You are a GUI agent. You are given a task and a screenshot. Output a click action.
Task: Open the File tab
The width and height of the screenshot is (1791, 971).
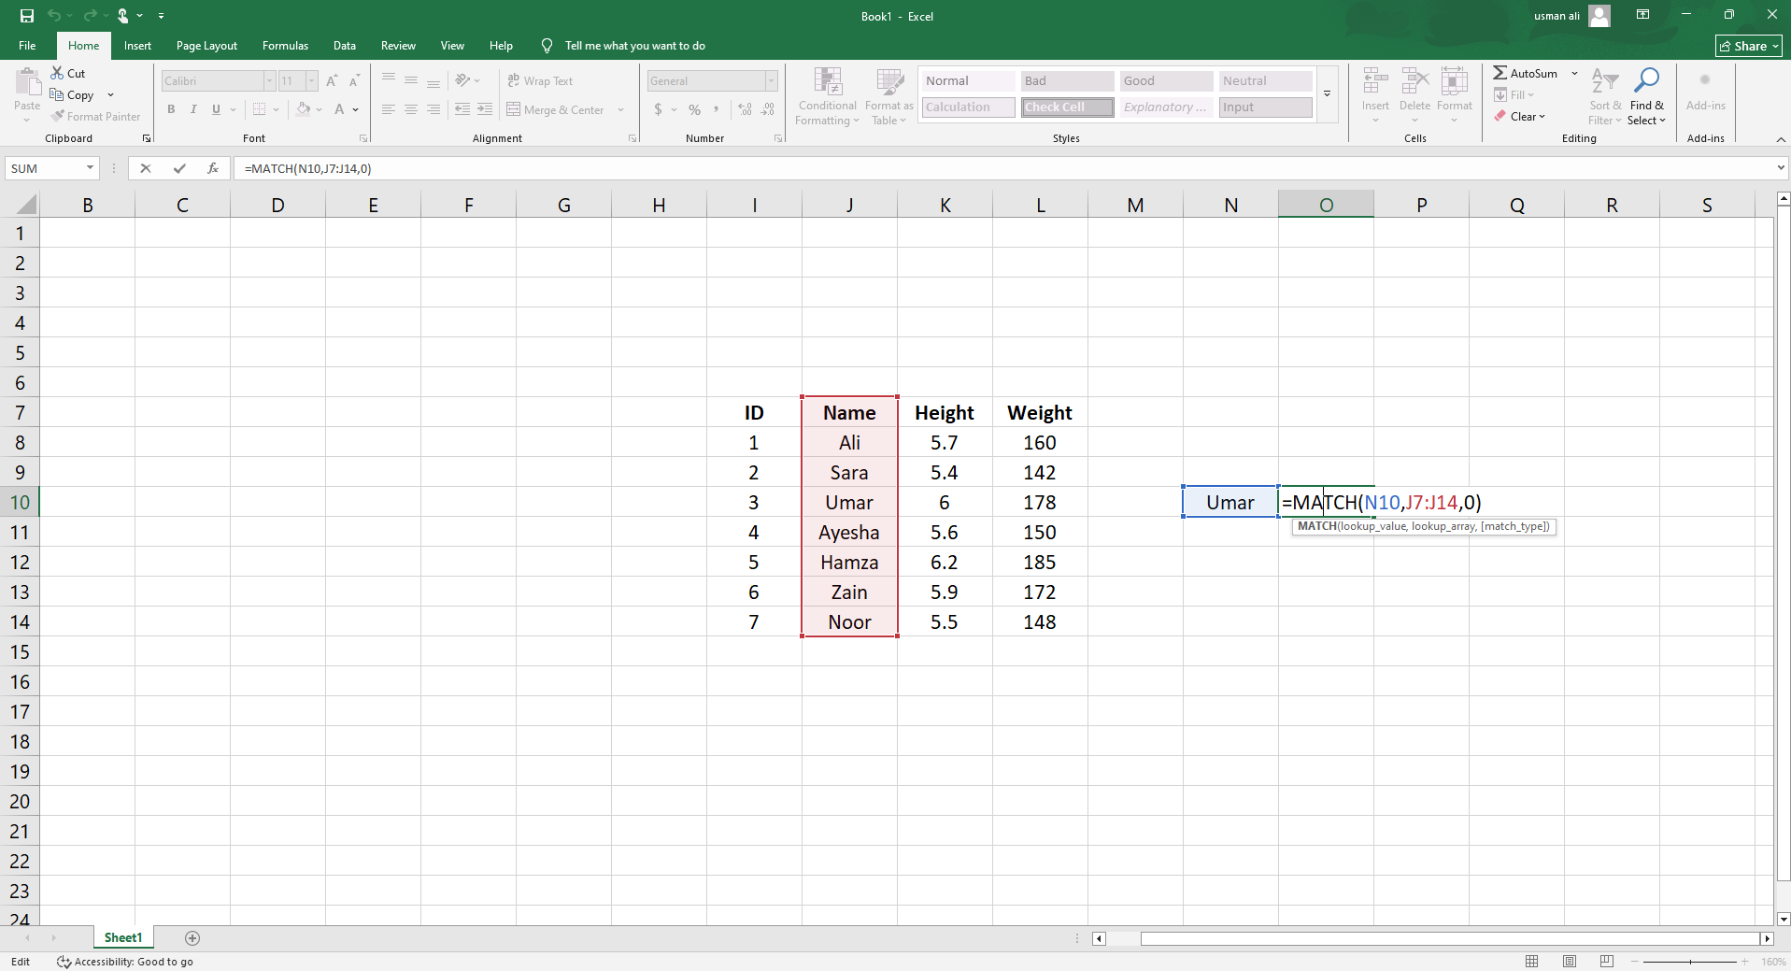[x=27, y=46]
